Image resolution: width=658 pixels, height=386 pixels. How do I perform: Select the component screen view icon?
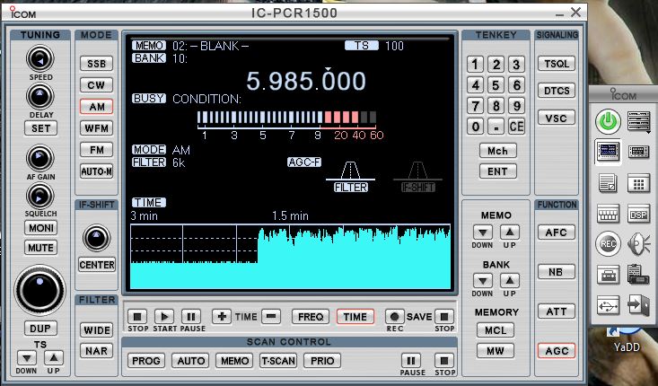point(608,152)
